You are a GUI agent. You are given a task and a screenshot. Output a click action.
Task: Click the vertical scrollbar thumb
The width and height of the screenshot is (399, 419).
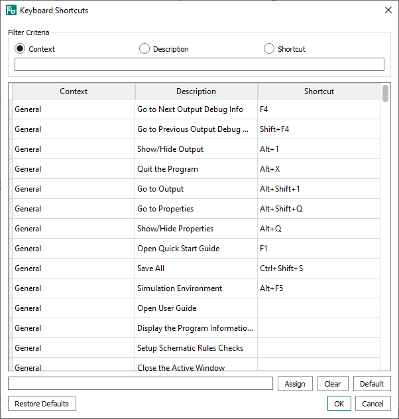coord(385,93)
